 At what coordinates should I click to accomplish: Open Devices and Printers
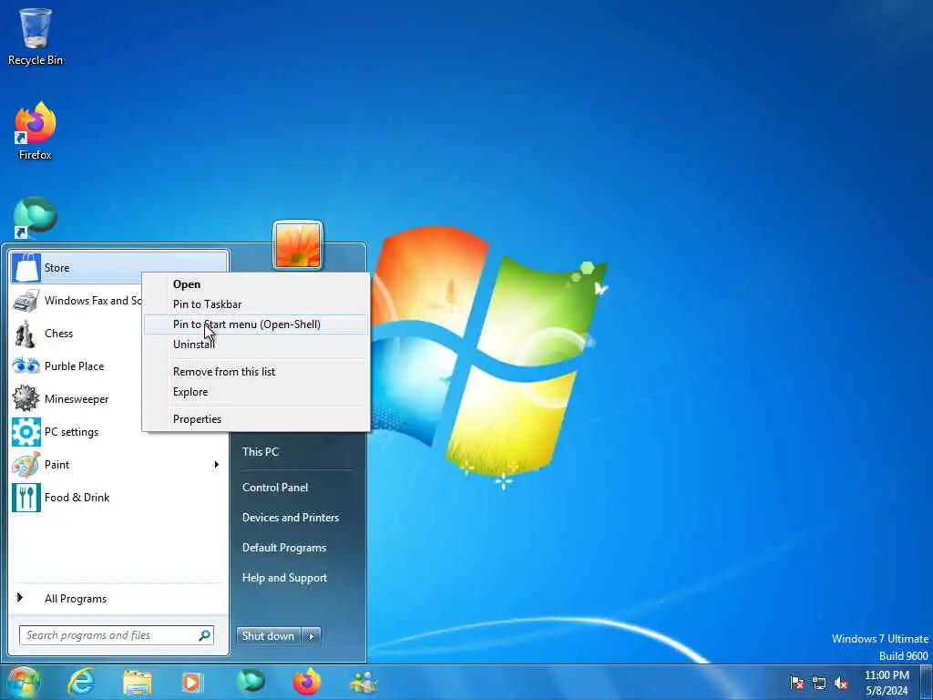click(x=291, y=518)
